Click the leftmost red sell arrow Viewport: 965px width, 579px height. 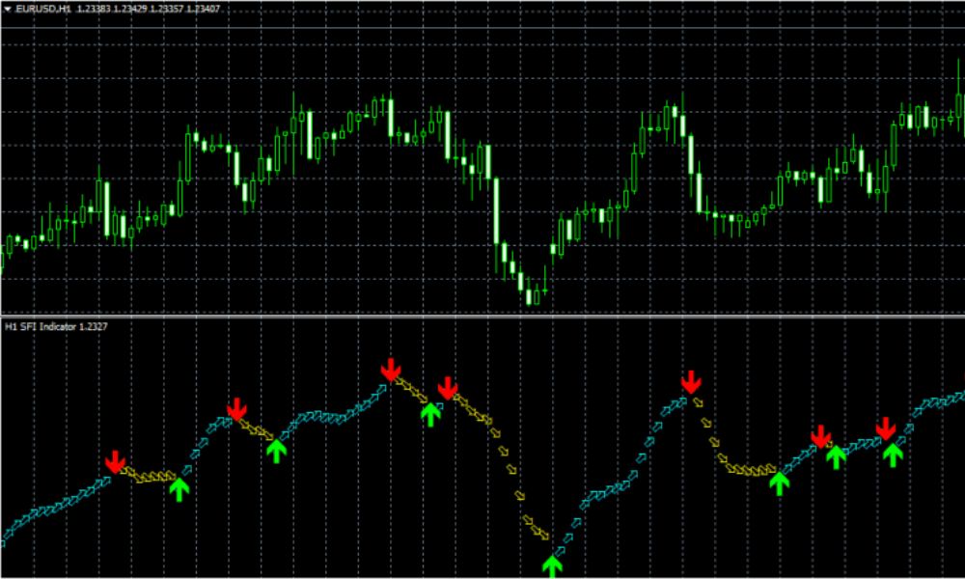click(116, 461)
